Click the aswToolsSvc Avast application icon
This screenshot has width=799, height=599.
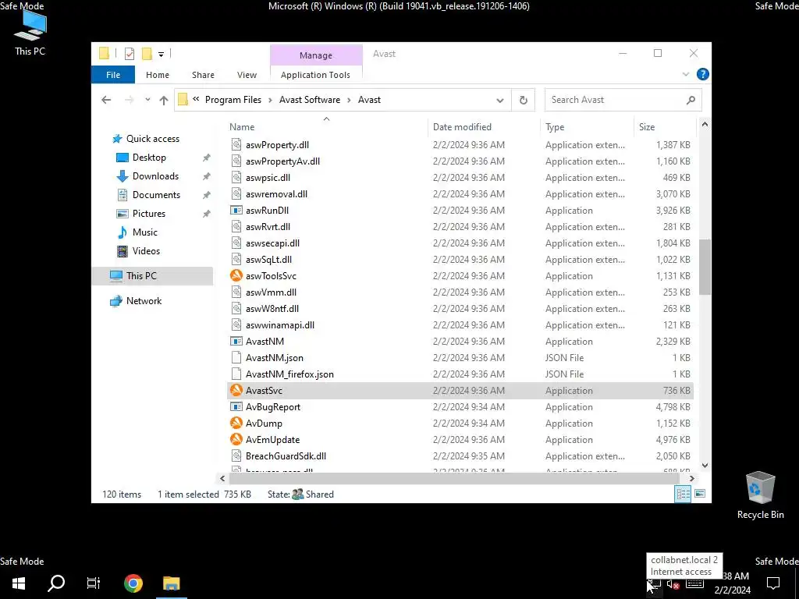[x=236, y=275]
